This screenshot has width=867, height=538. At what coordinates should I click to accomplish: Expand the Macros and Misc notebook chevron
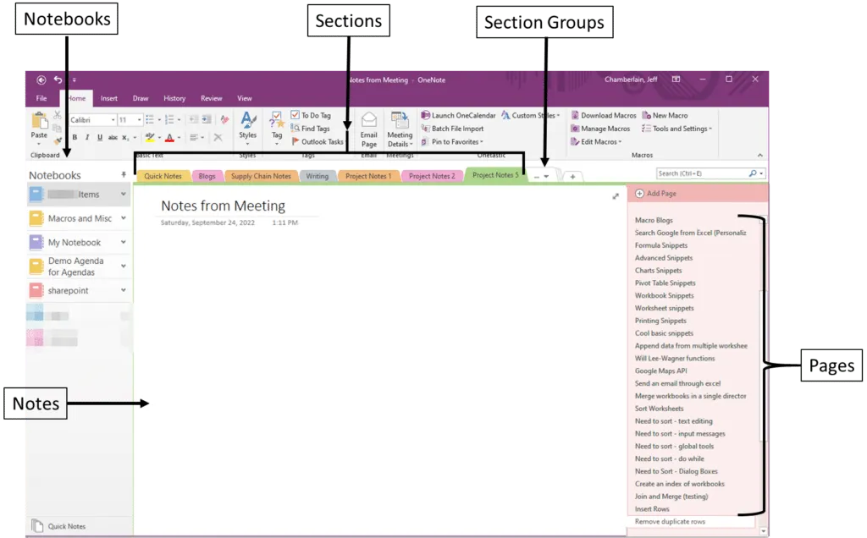coord(124,218)
